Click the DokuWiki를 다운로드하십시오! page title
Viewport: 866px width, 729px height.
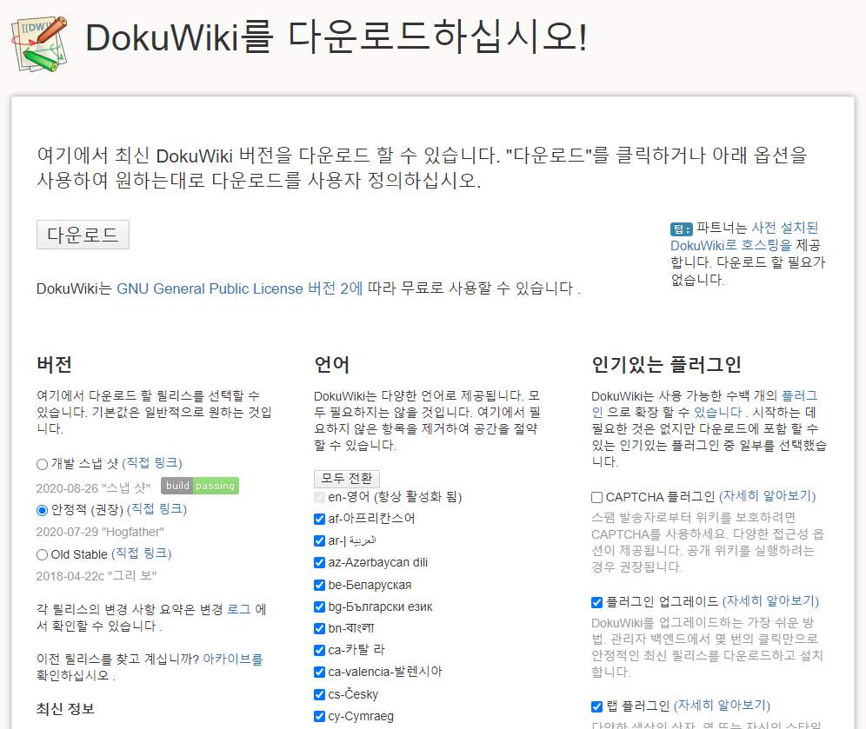pos(336,37)
